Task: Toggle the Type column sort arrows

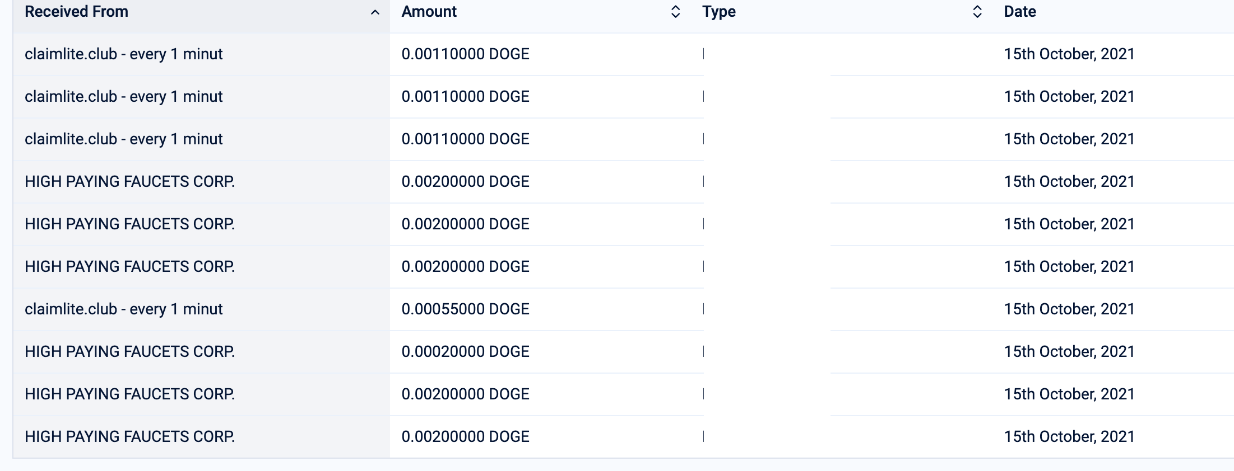Action: (977, 12)
